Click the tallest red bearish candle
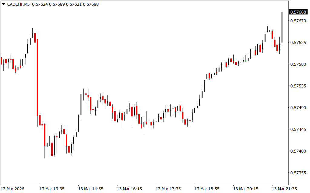 coord(37,77)
